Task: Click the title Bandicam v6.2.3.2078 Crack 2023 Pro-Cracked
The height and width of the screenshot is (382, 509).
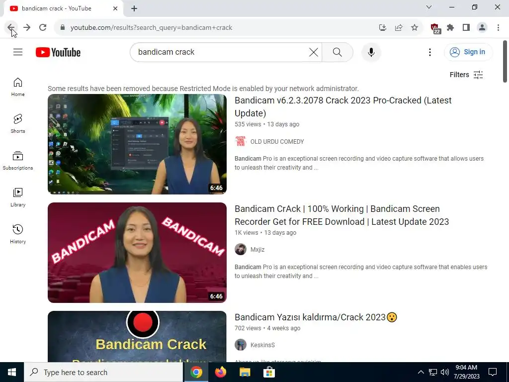Action: (343, 106)
